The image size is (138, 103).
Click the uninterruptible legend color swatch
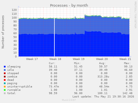pos(5,87)
